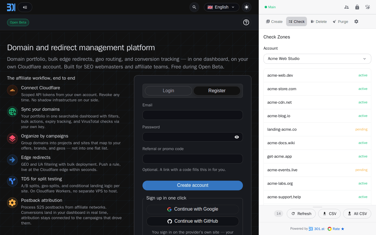Select the Check tab
376x235 pixels.
296,21
